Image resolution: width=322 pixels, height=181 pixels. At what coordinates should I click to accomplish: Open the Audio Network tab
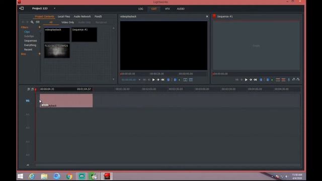(x=82, y=17)
